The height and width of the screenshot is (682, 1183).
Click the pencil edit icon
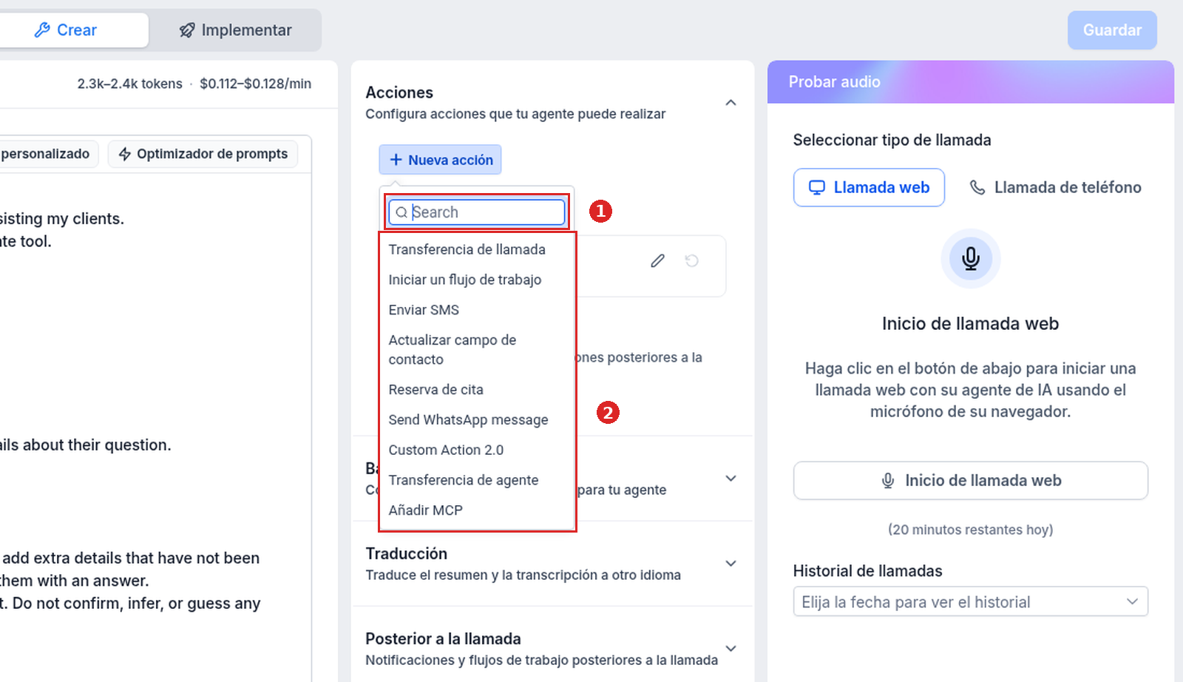click(x=657, y=260)
